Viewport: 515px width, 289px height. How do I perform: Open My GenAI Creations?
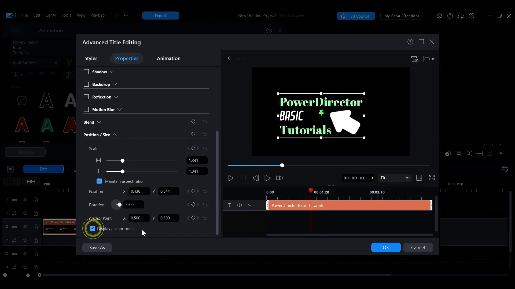tap(402, 16)
